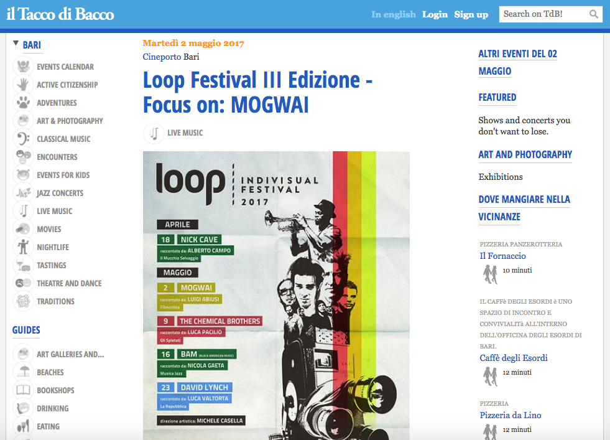Click the Art Galleries guide icon
The image size is (610, 440).
click(x=24, y=353)
